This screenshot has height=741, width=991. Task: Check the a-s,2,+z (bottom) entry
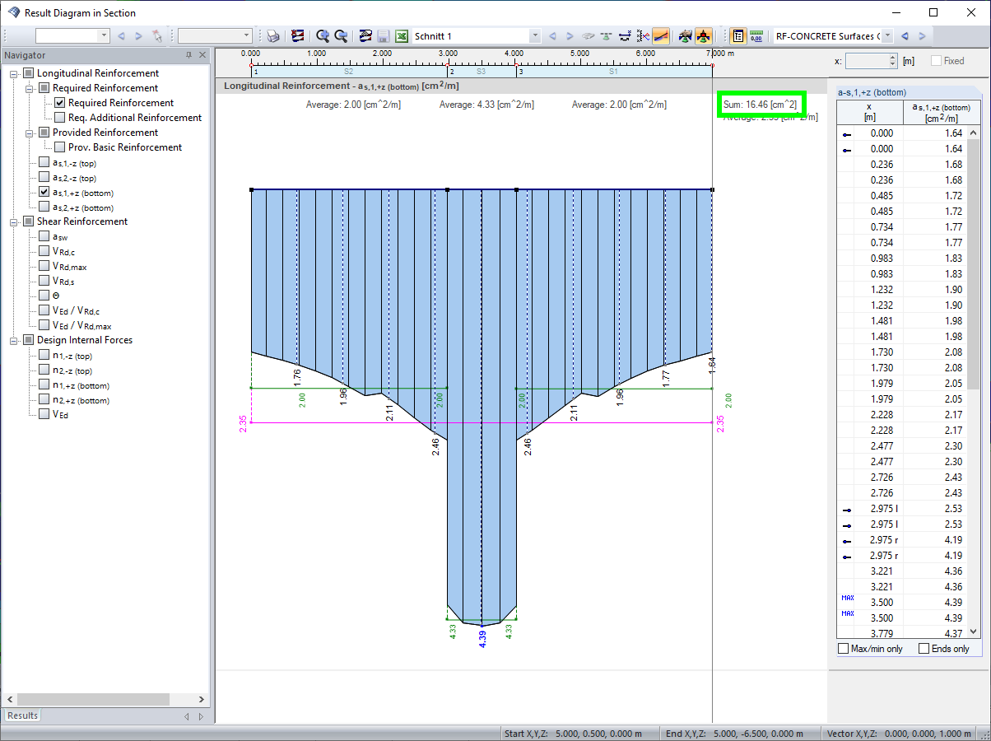[44, 207]
